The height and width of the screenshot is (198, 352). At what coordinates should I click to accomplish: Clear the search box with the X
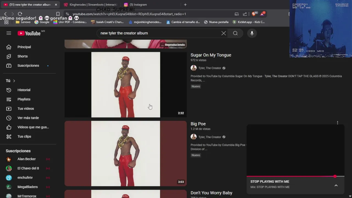[224, 33]
